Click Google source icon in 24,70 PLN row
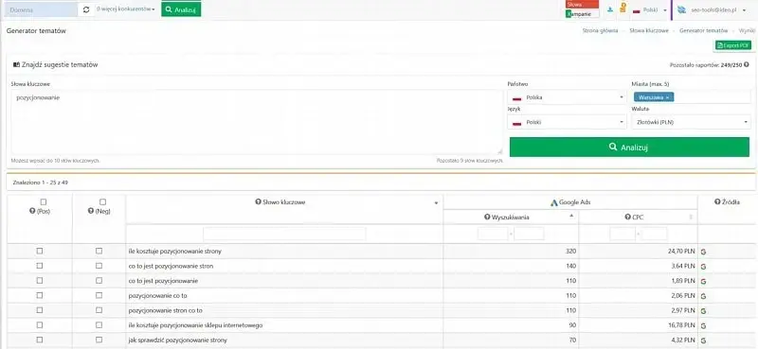758x349 pixels. pyautogui.click(x=703, y=252)
